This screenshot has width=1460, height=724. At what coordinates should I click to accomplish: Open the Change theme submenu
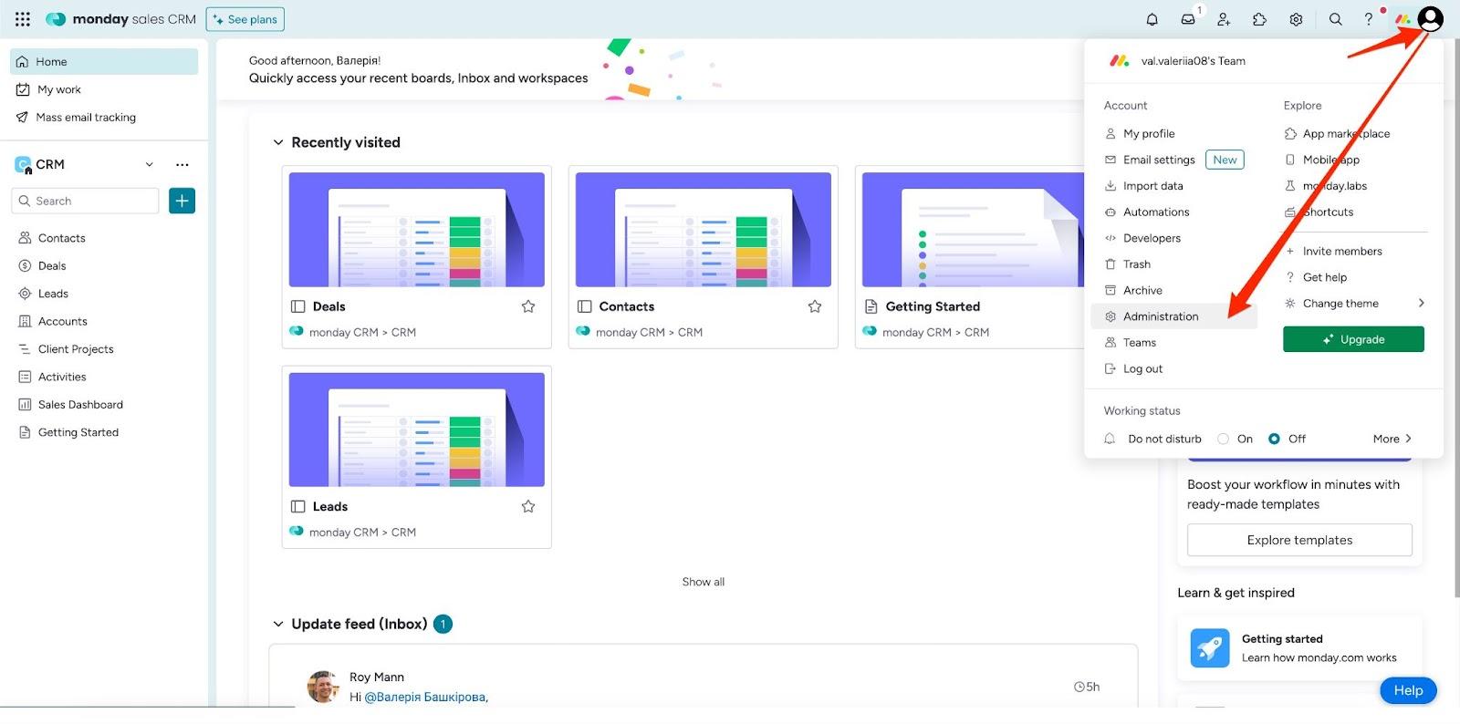click(x=1353, y=304)
